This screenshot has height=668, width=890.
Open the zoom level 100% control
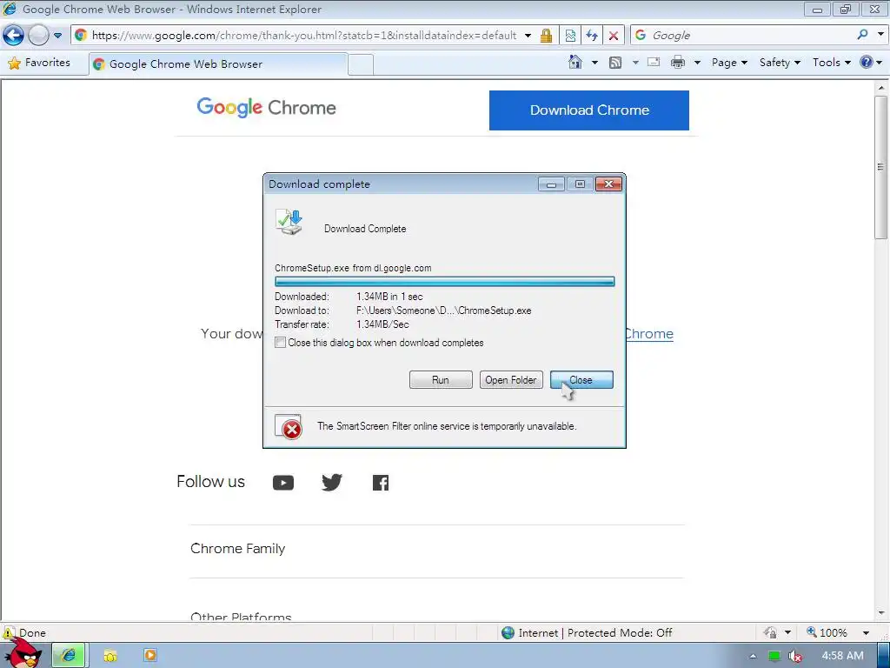point(827,632)
